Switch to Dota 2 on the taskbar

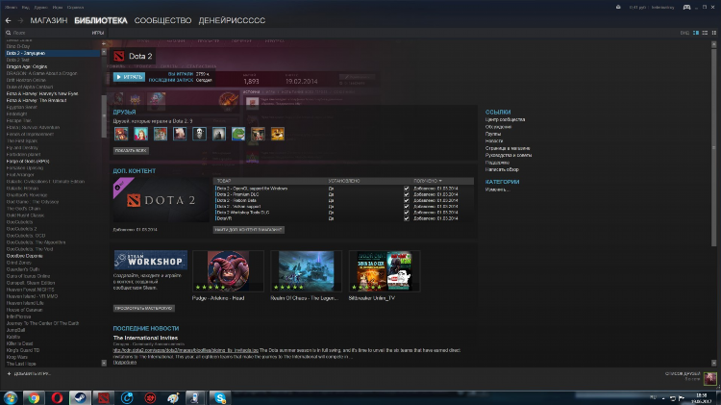(104, 397)
